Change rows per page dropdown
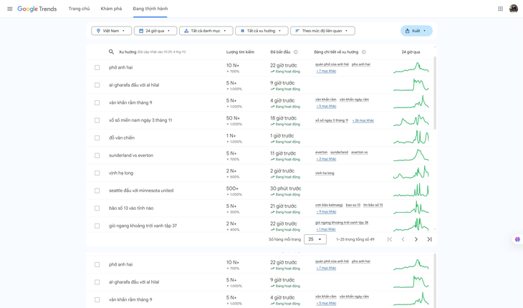This screenshot has height=308, width=523. click(315, 239)
